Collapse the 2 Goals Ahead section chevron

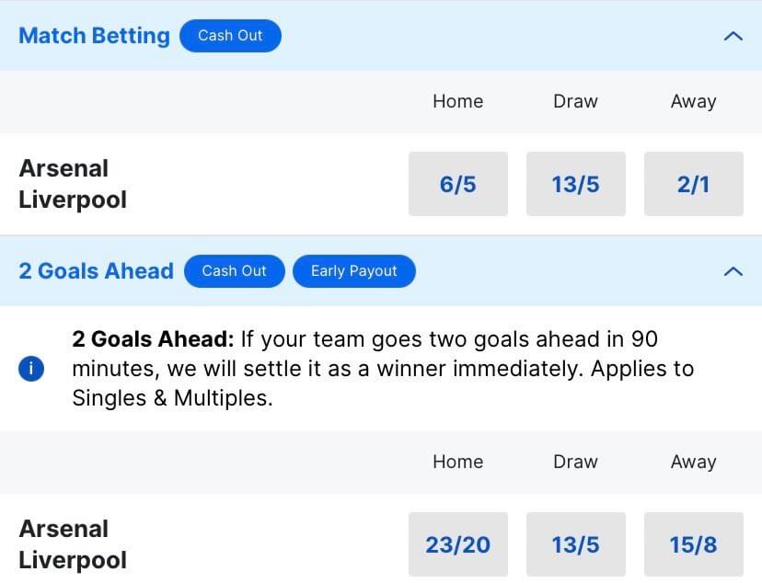[x=733, y=271]
